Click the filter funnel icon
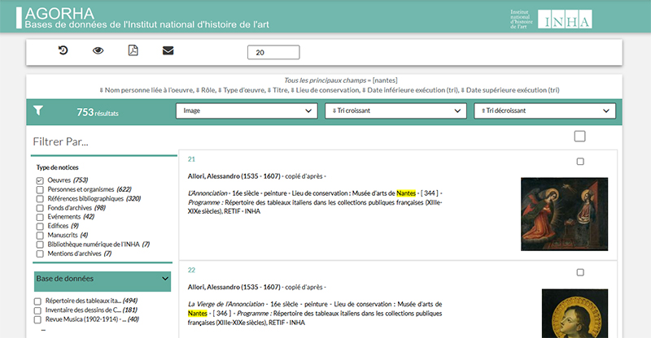Screen dimensions: 651x338 [x=38, y=110]
